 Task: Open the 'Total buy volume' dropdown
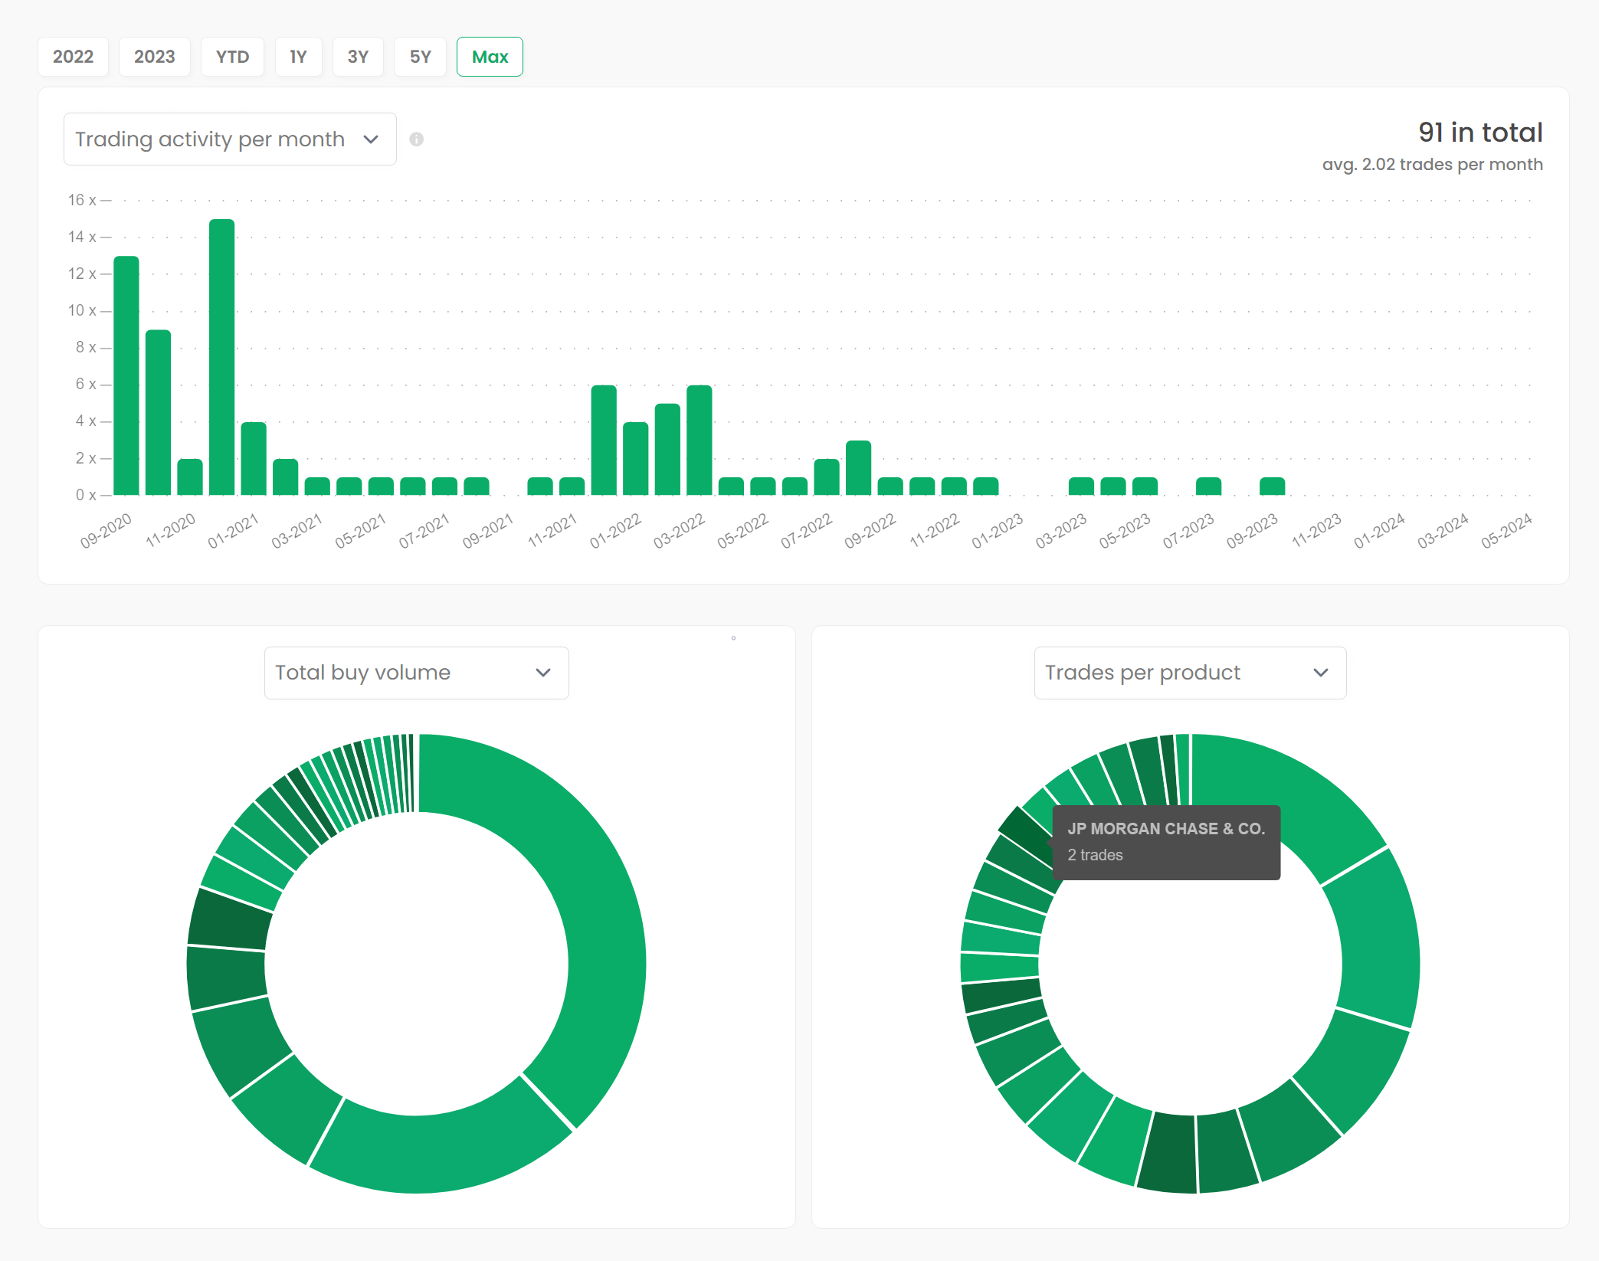tap(416, 673)
